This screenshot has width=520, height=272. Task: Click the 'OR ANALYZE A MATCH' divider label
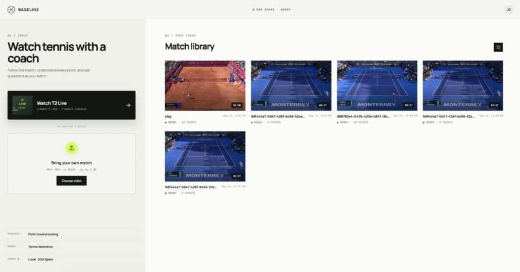(x=72, y=126)
